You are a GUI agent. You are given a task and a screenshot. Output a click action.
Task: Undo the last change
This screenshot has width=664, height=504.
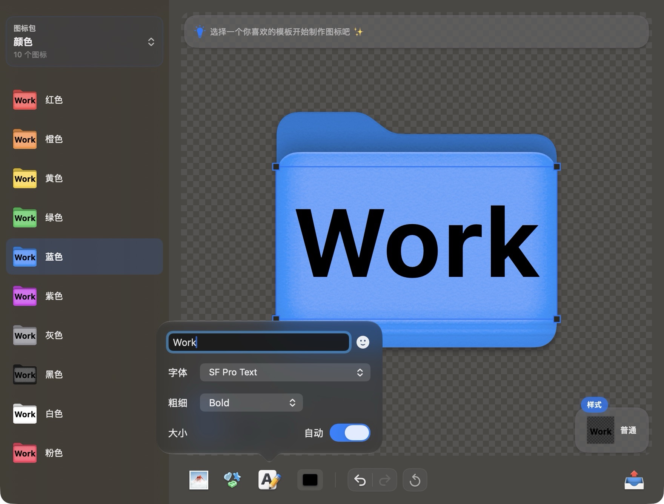click(360, 480)
